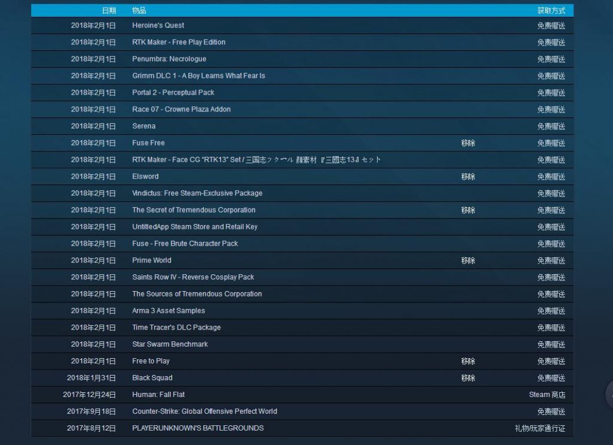Select Portal 2 - Perceptual Pack entry
This screenshot has width=613, height=445.
click(x=173, y=93)
